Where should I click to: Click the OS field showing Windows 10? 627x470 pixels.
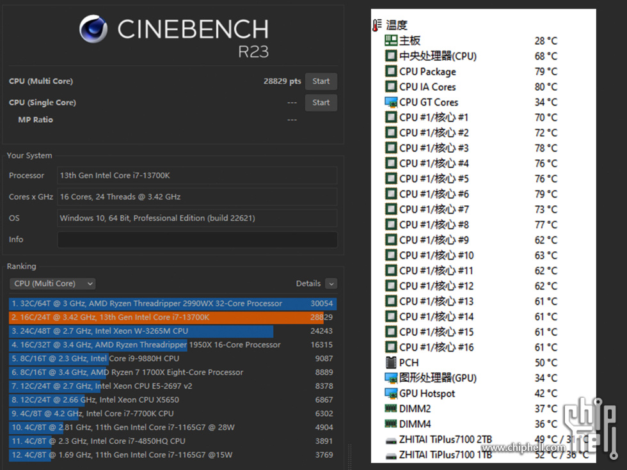coord(197,218)
